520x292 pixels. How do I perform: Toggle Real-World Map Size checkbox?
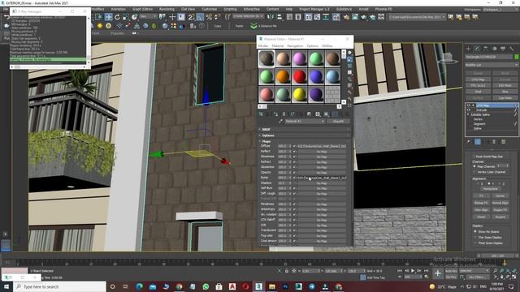tap(474, 157)
